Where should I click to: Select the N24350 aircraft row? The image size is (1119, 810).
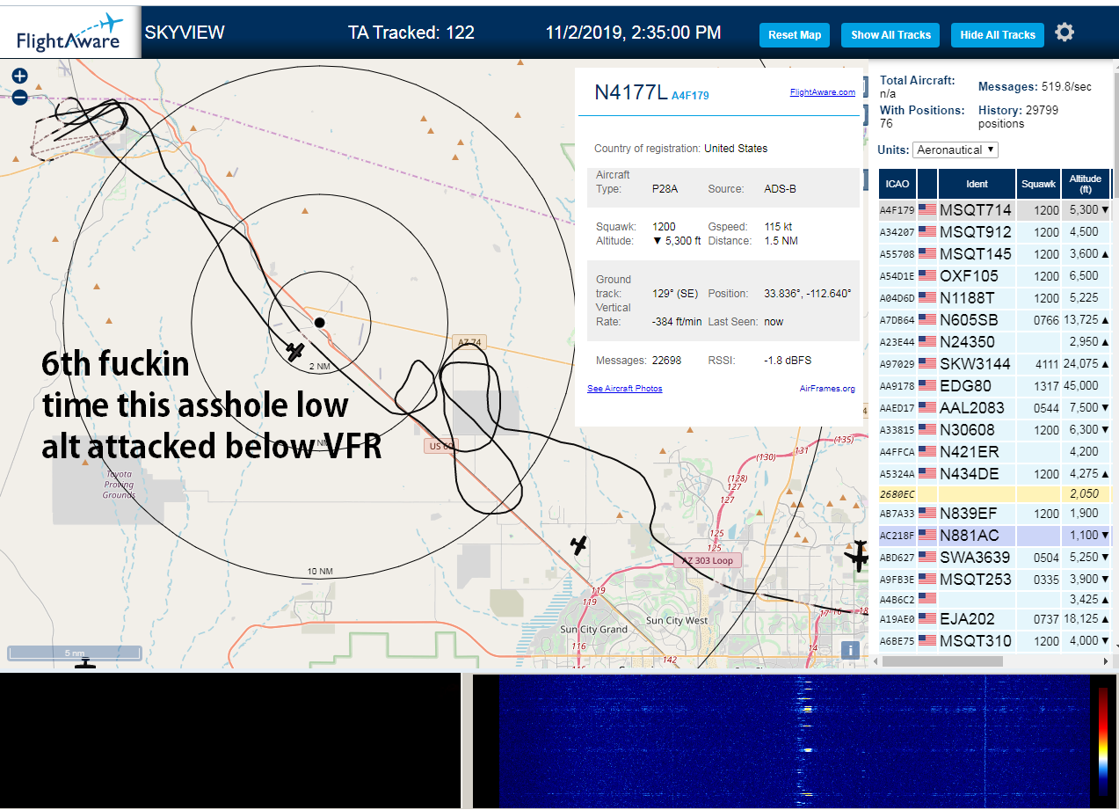pyautogui.click(x=995, y=342)
